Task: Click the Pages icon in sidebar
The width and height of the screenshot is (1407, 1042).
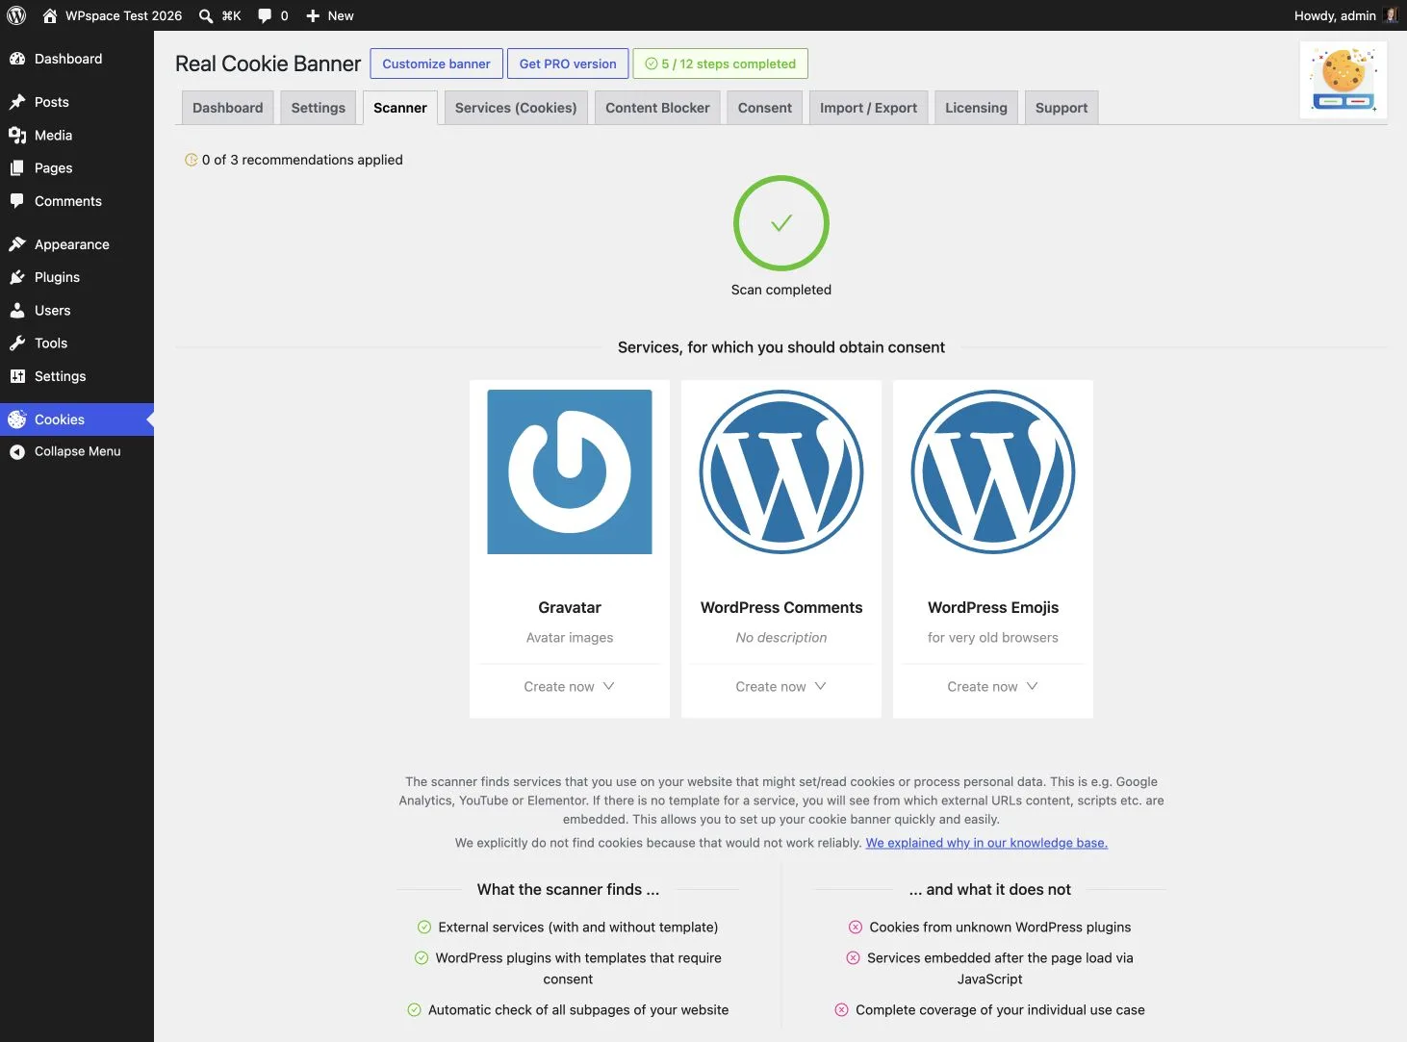Action: (x=17, y=168)
